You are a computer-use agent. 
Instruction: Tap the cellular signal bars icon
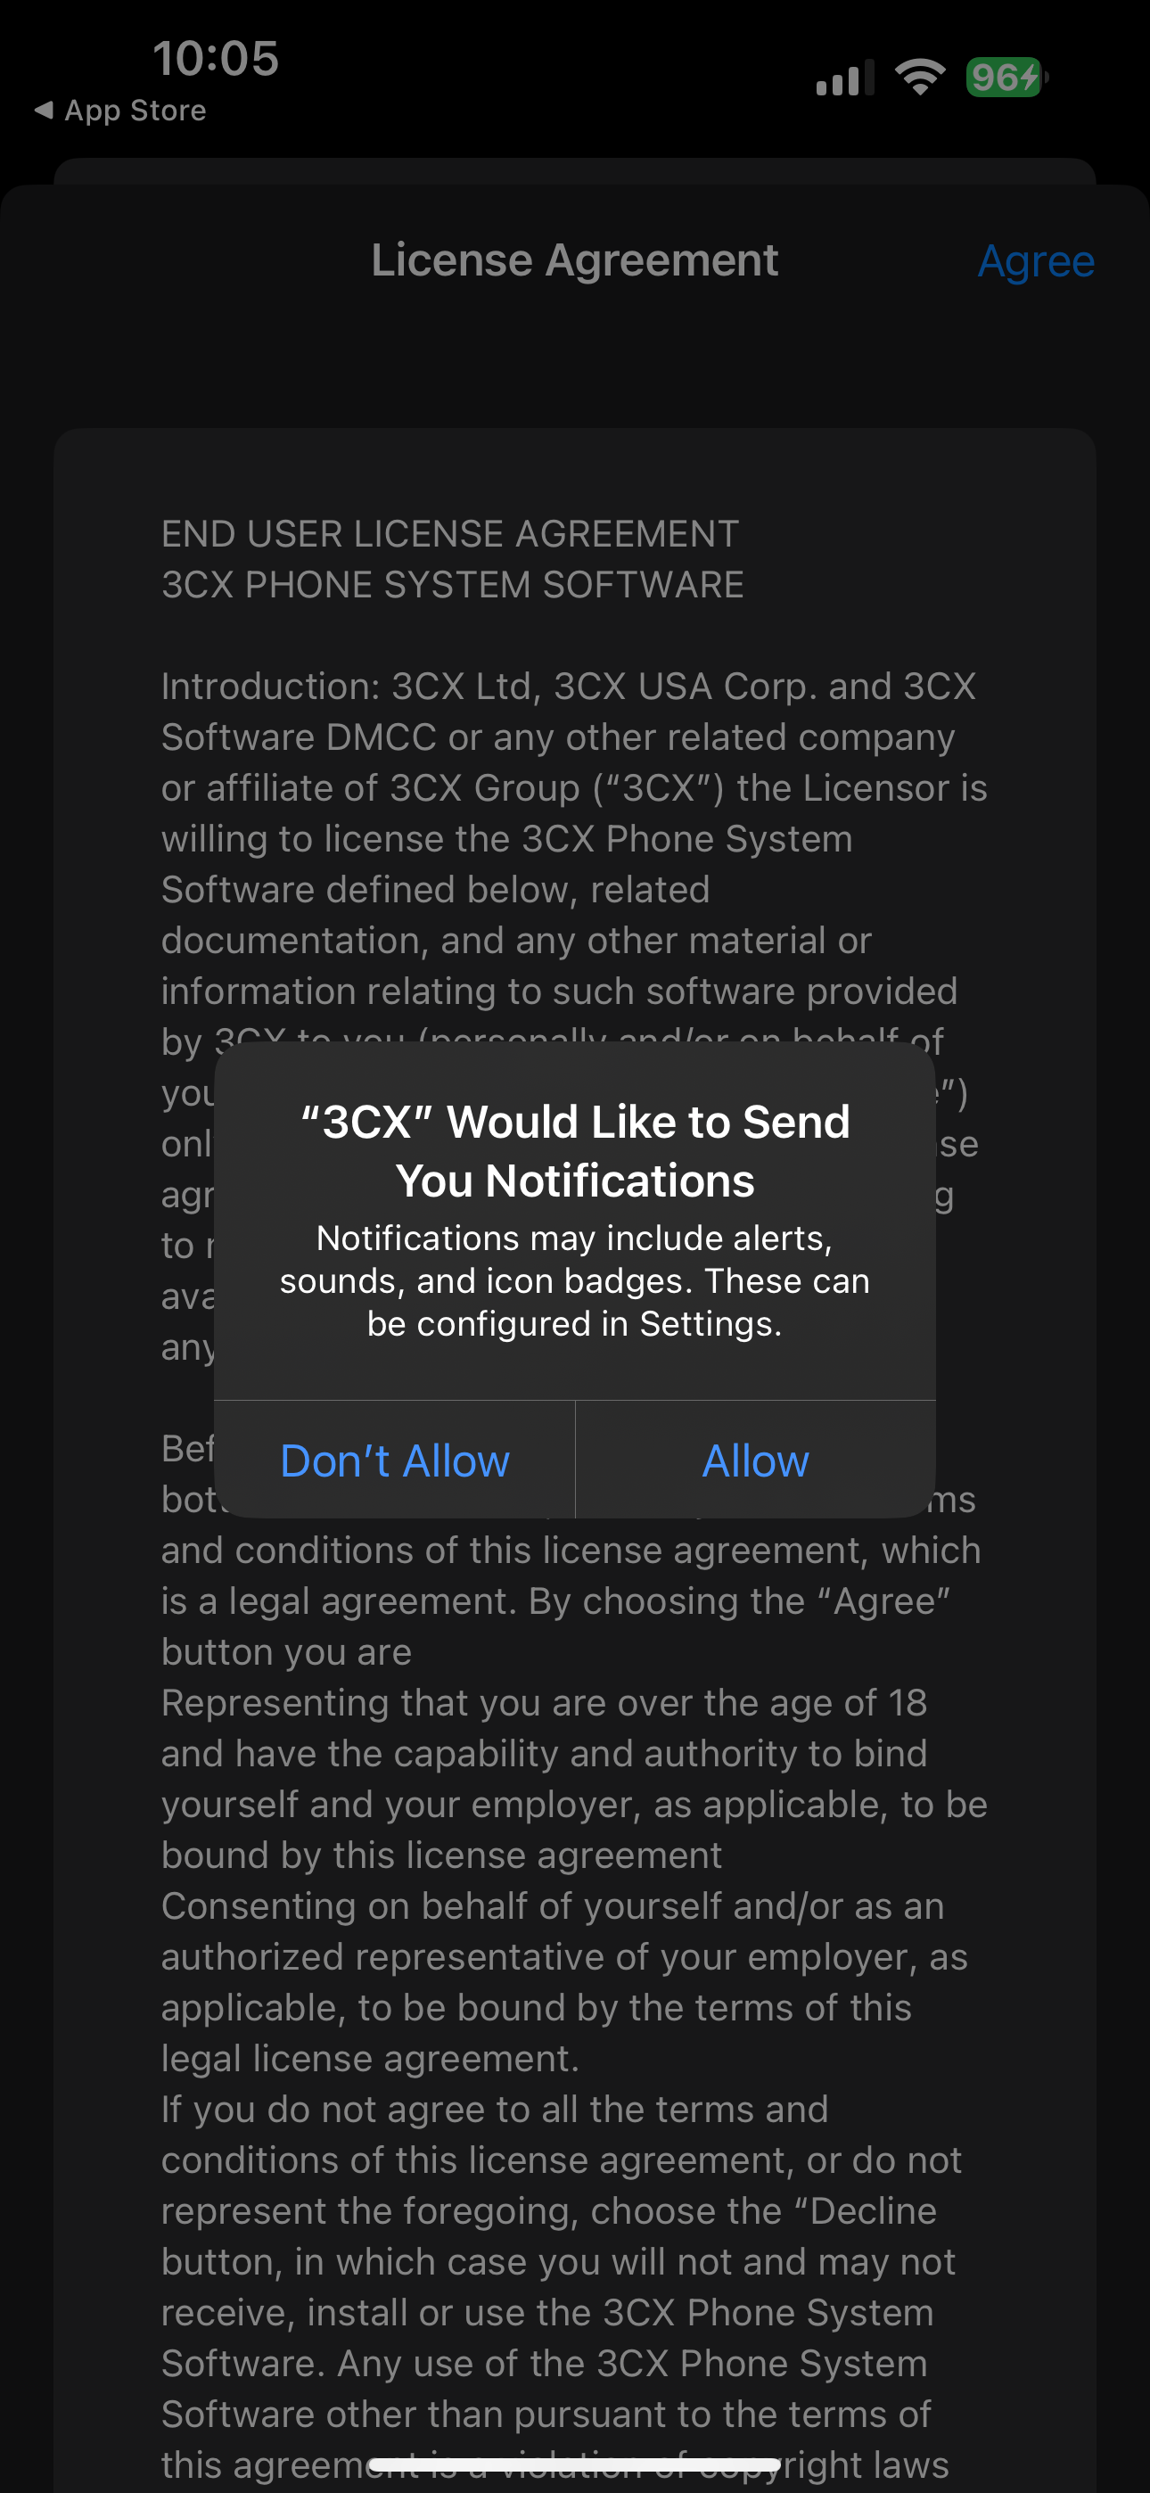click(844, 78)
